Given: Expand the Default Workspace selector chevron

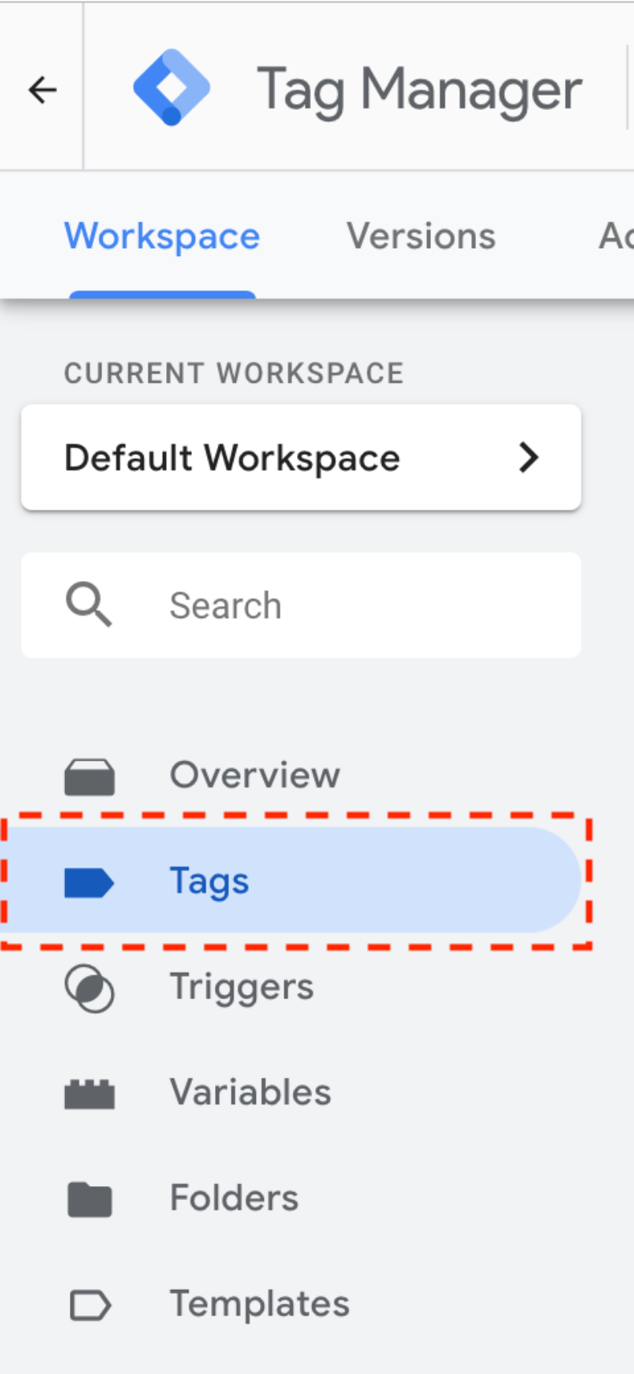Looking at the screenshot, I should [x=529, y=457].
